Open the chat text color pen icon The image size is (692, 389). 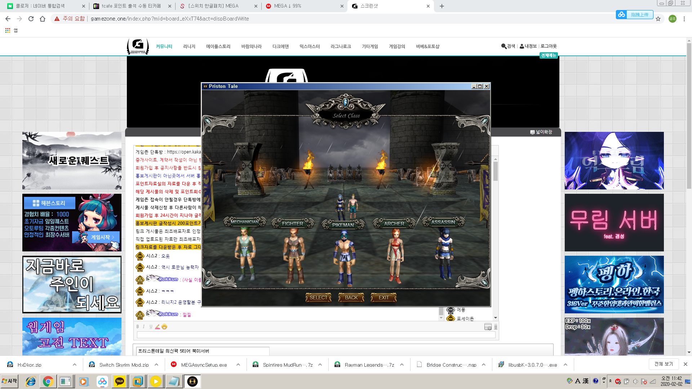157,327
